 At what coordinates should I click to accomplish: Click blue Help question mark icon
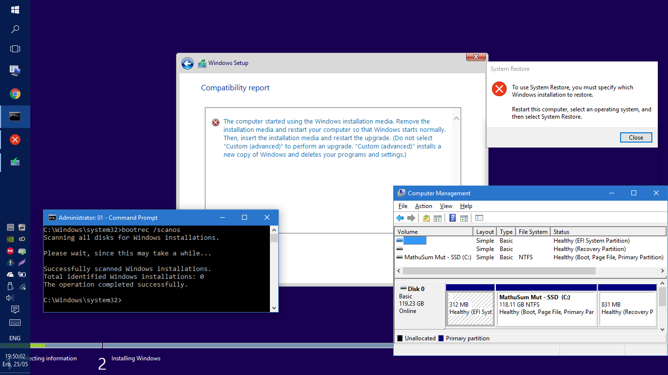click(453, 218)
